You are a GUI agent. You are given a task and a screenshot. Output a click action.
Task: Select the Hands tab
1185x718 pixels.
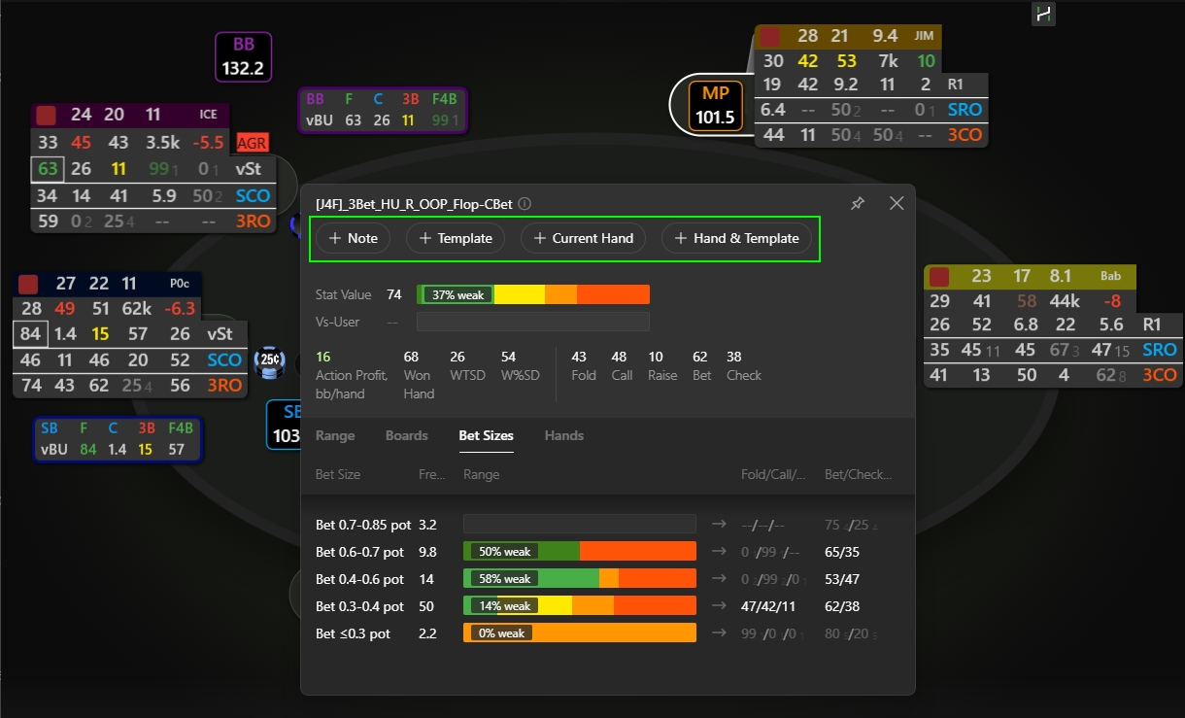coord(564,436)
